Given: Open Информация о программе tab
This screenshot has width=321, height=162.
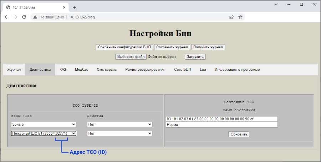Looking at the screenshot, I should [x=237, y=70].
